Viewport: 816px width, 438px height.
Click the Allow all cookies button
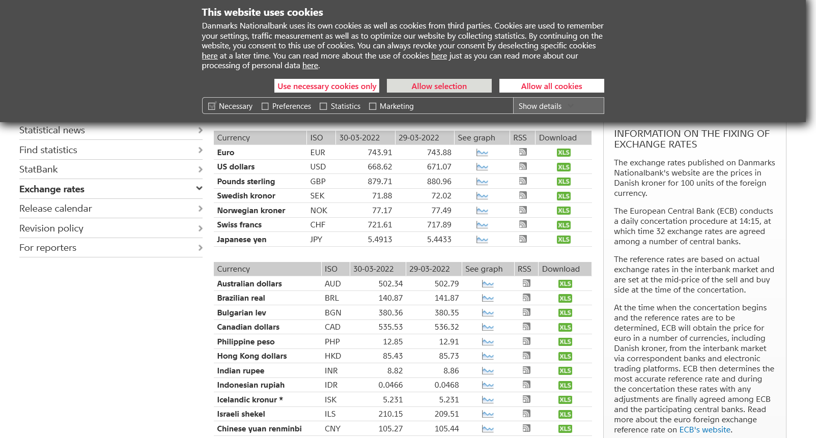tap(551, 86)
